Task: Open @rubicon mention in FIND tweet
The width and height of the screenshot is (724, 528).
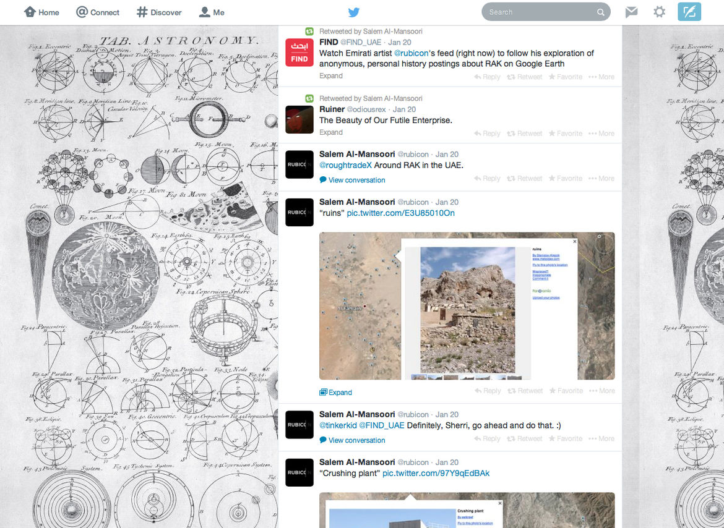Action: 412,53
